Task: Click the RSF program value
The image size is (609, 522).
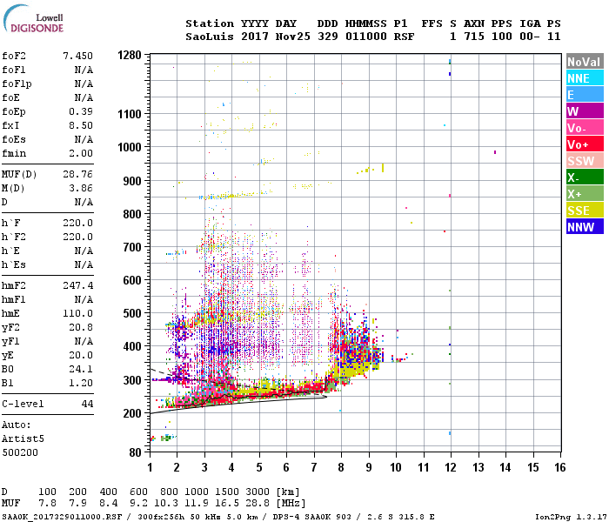Action: click(404, 37)
